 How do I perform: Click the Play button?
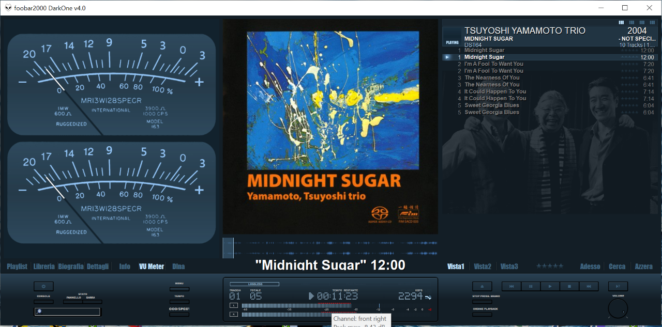point(550,286)
